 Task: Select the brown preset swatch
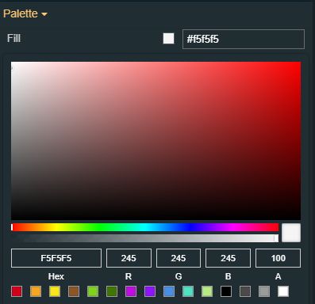[74, 291]
